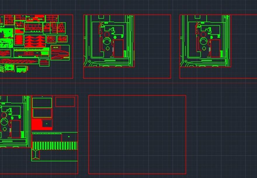
Task: Pick small yellow circle in middle site plan
Action: pyautogui.click(x=107, y=48)
